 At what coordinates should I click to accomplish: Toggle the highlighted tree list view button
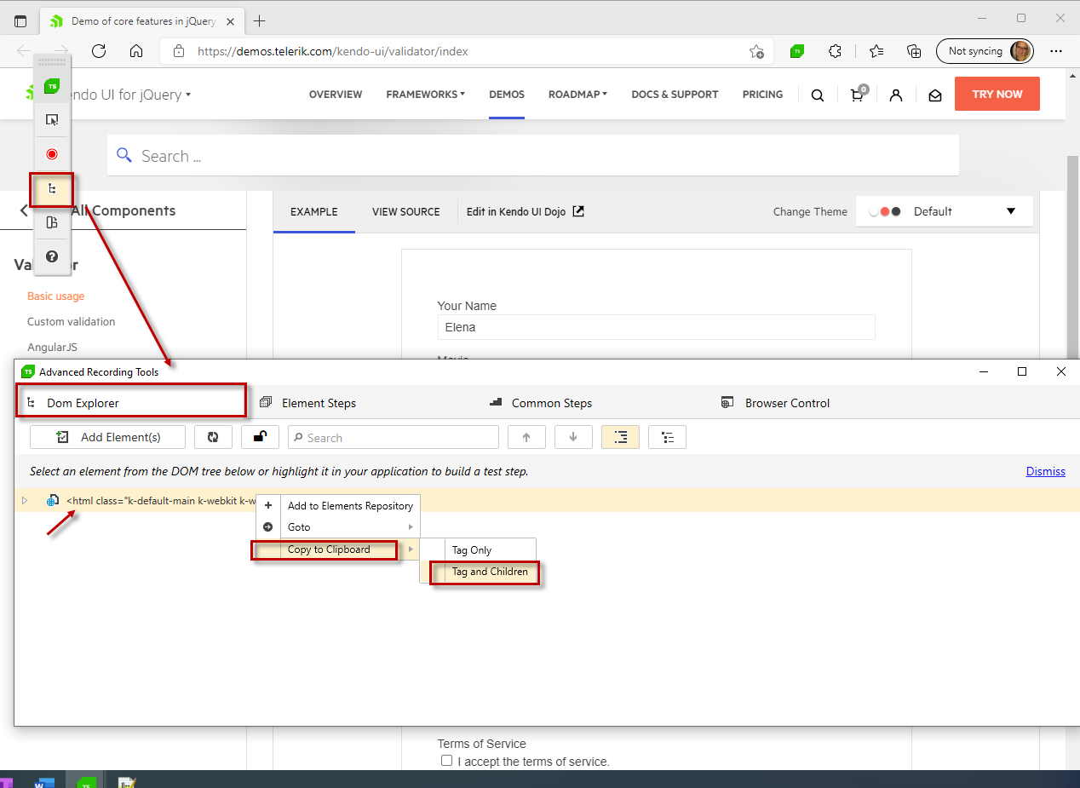[620, 437]
